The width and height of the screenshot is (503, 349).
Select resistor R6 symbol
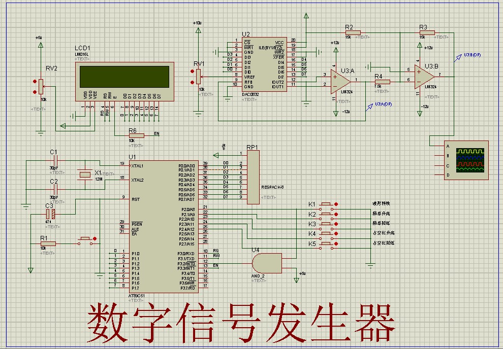(x=136, y=136)
